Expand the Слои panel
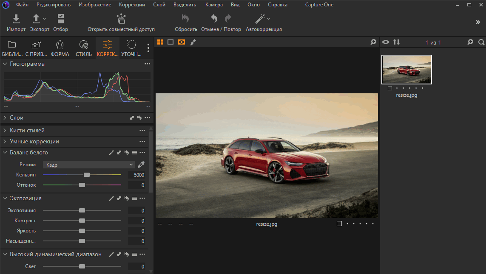486x274 pixels. point(5,117)
